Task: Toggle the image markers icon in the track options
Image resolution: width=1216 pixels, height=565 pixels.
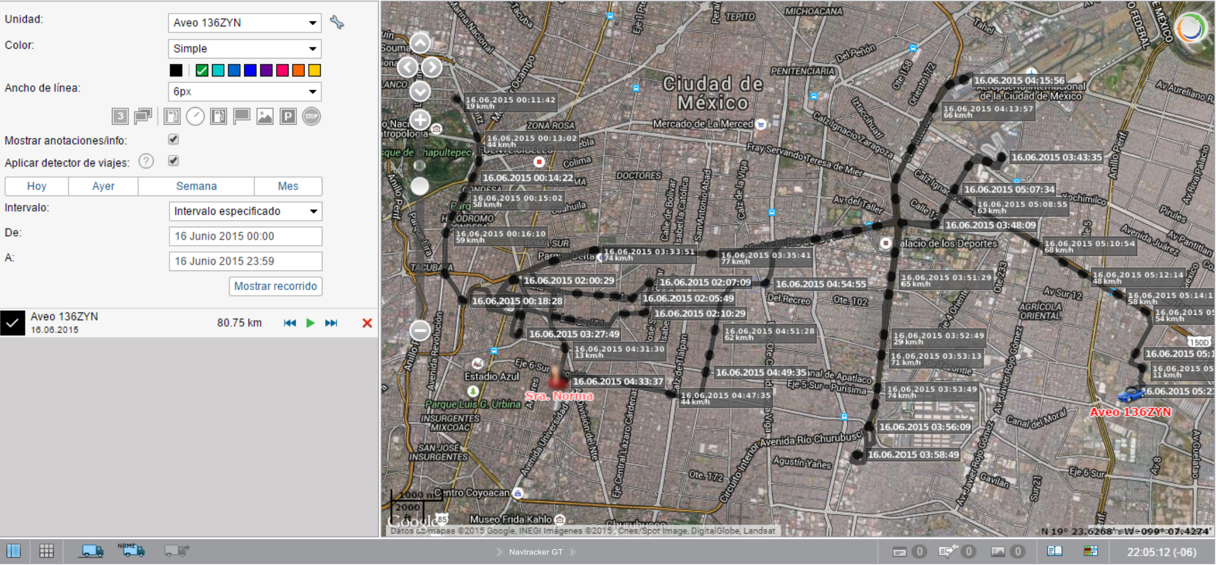Action: coord(265,116)
